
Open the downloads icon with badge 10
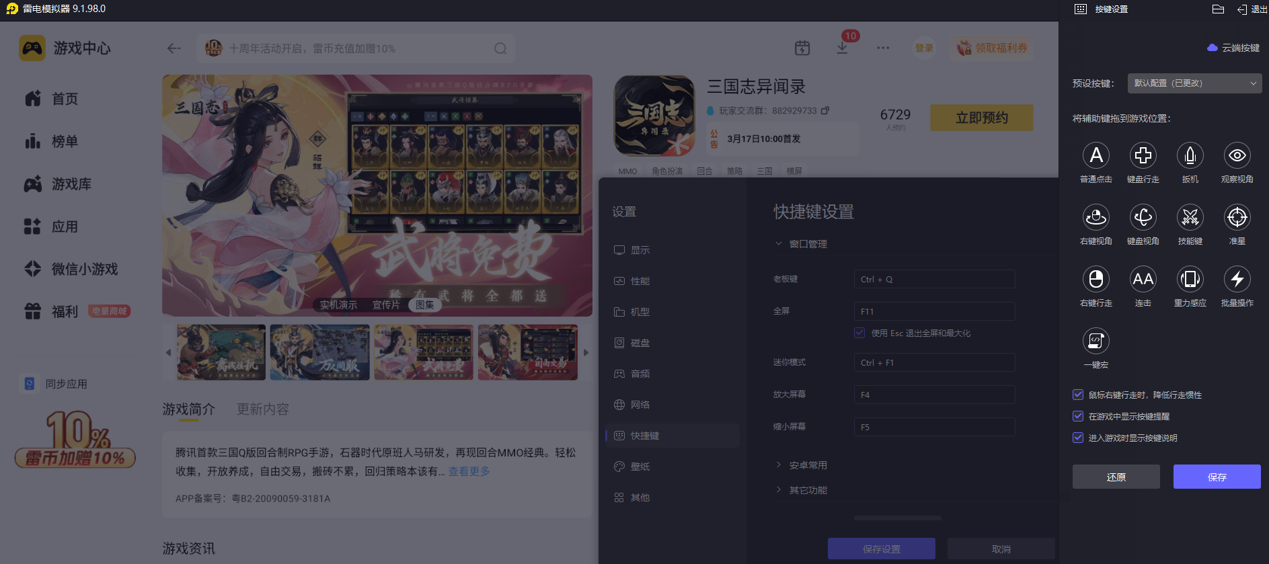point(842,48)
